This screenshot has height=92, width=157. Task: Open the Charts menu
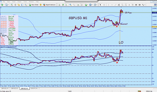(19, 2)
